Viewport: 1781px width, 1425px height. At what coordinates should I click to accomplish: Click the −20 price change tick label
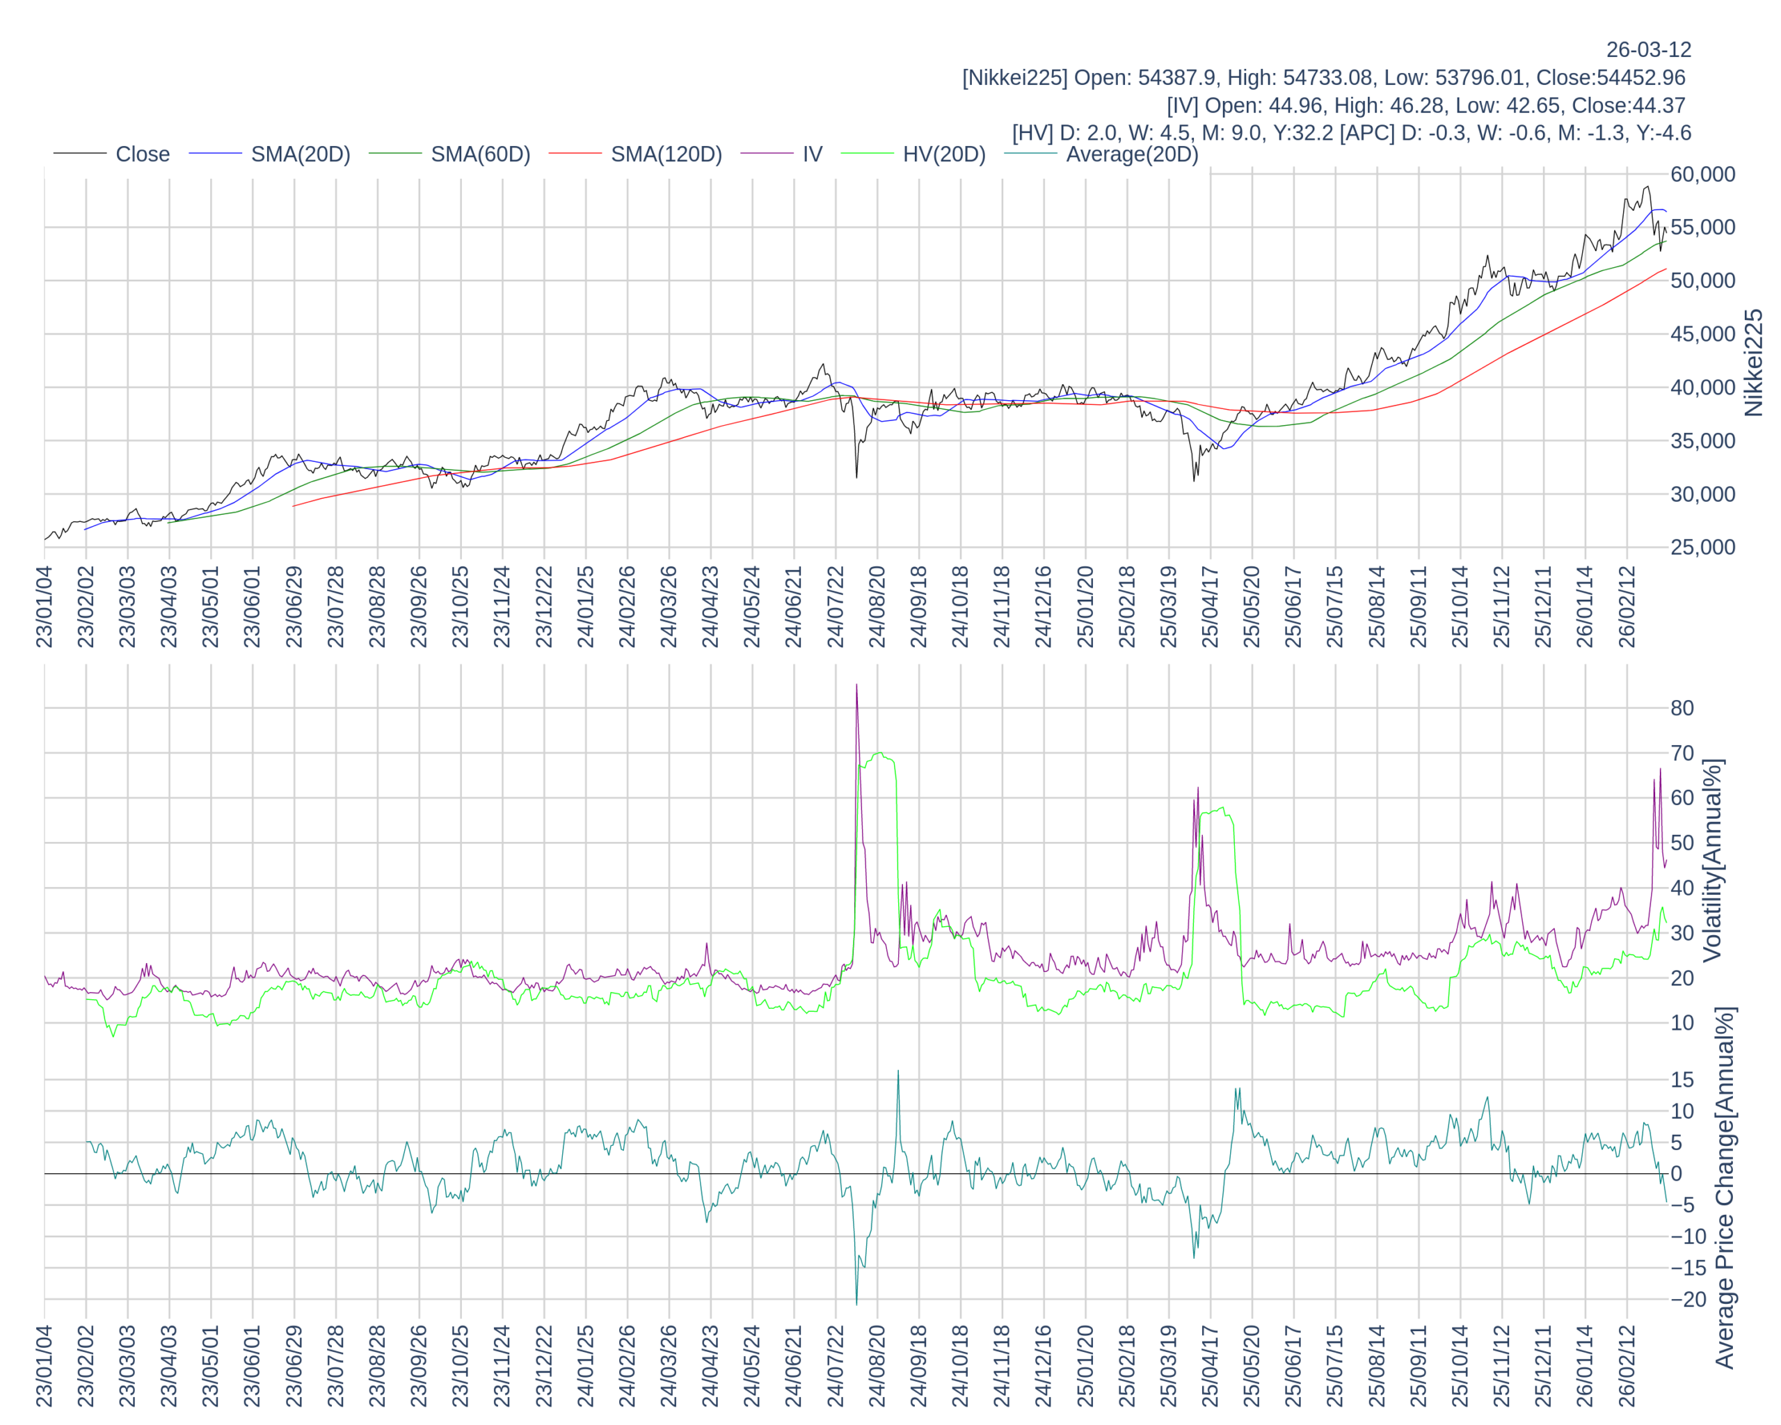coord(1688,1300)
